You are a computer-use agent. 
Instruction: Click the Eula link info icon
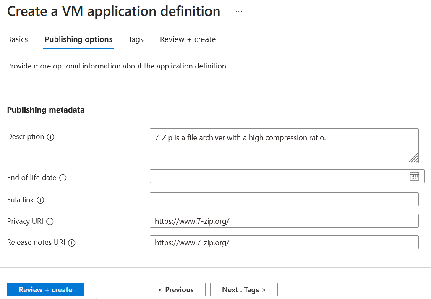tap(40, 200)
